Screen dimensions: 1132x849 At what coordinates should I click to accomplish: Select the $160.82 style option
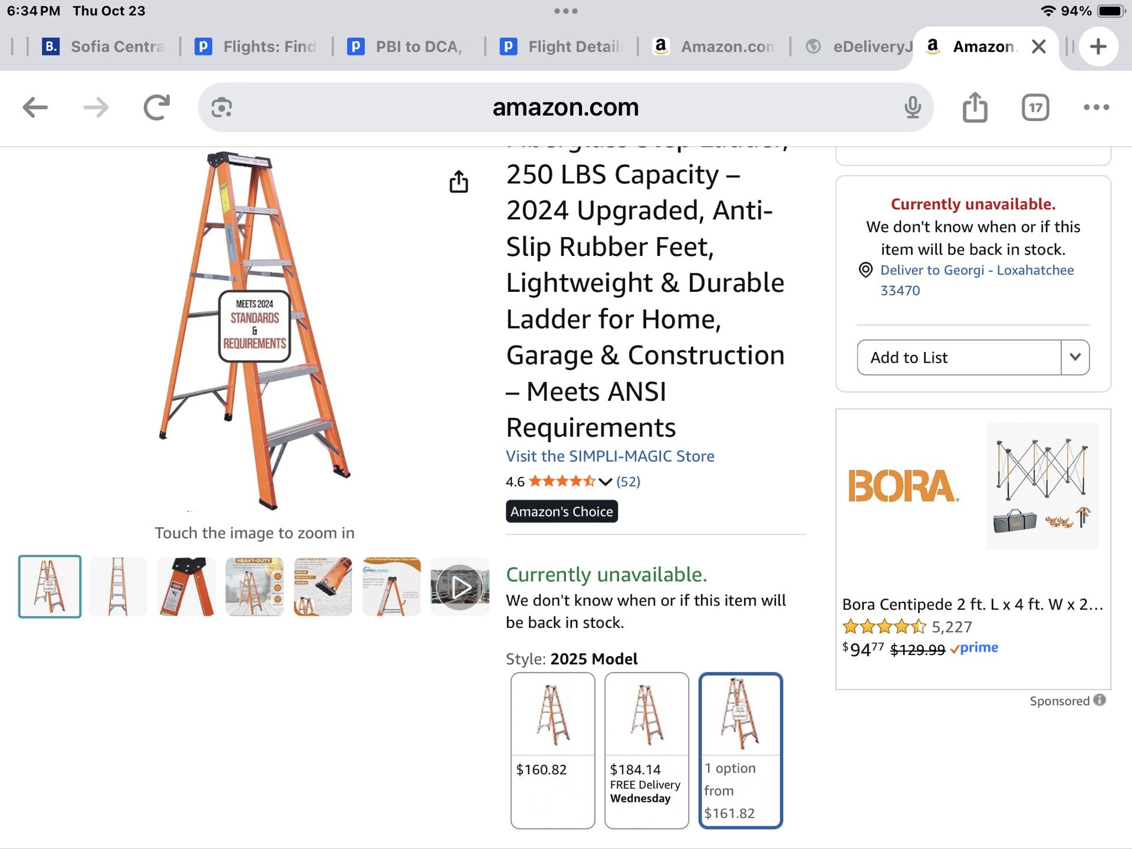[x=552, y=749]
